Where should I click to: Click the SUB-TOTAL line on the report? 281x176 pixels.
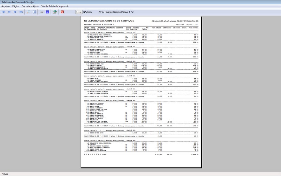(141, 155)
